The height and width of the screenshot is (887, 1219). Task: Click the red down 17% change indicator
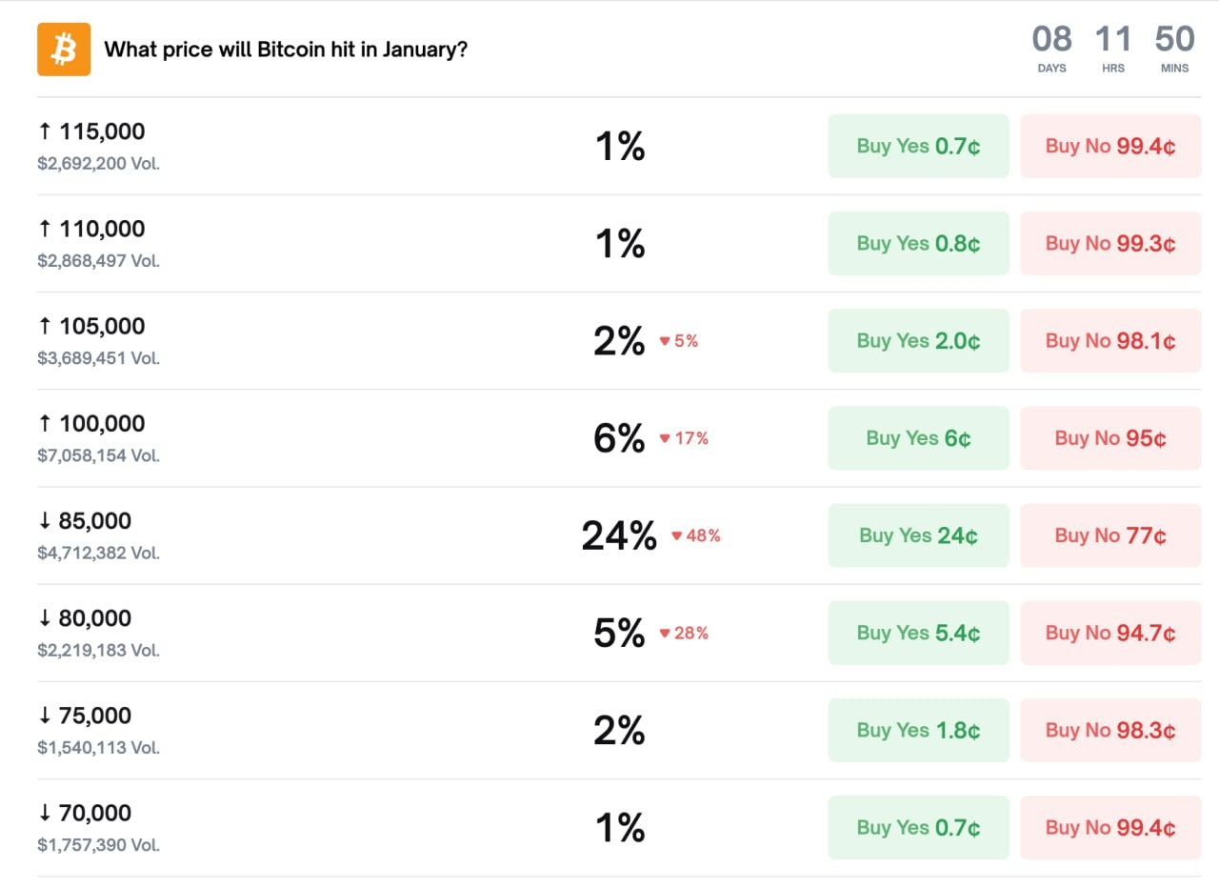(x=685, y=438)
